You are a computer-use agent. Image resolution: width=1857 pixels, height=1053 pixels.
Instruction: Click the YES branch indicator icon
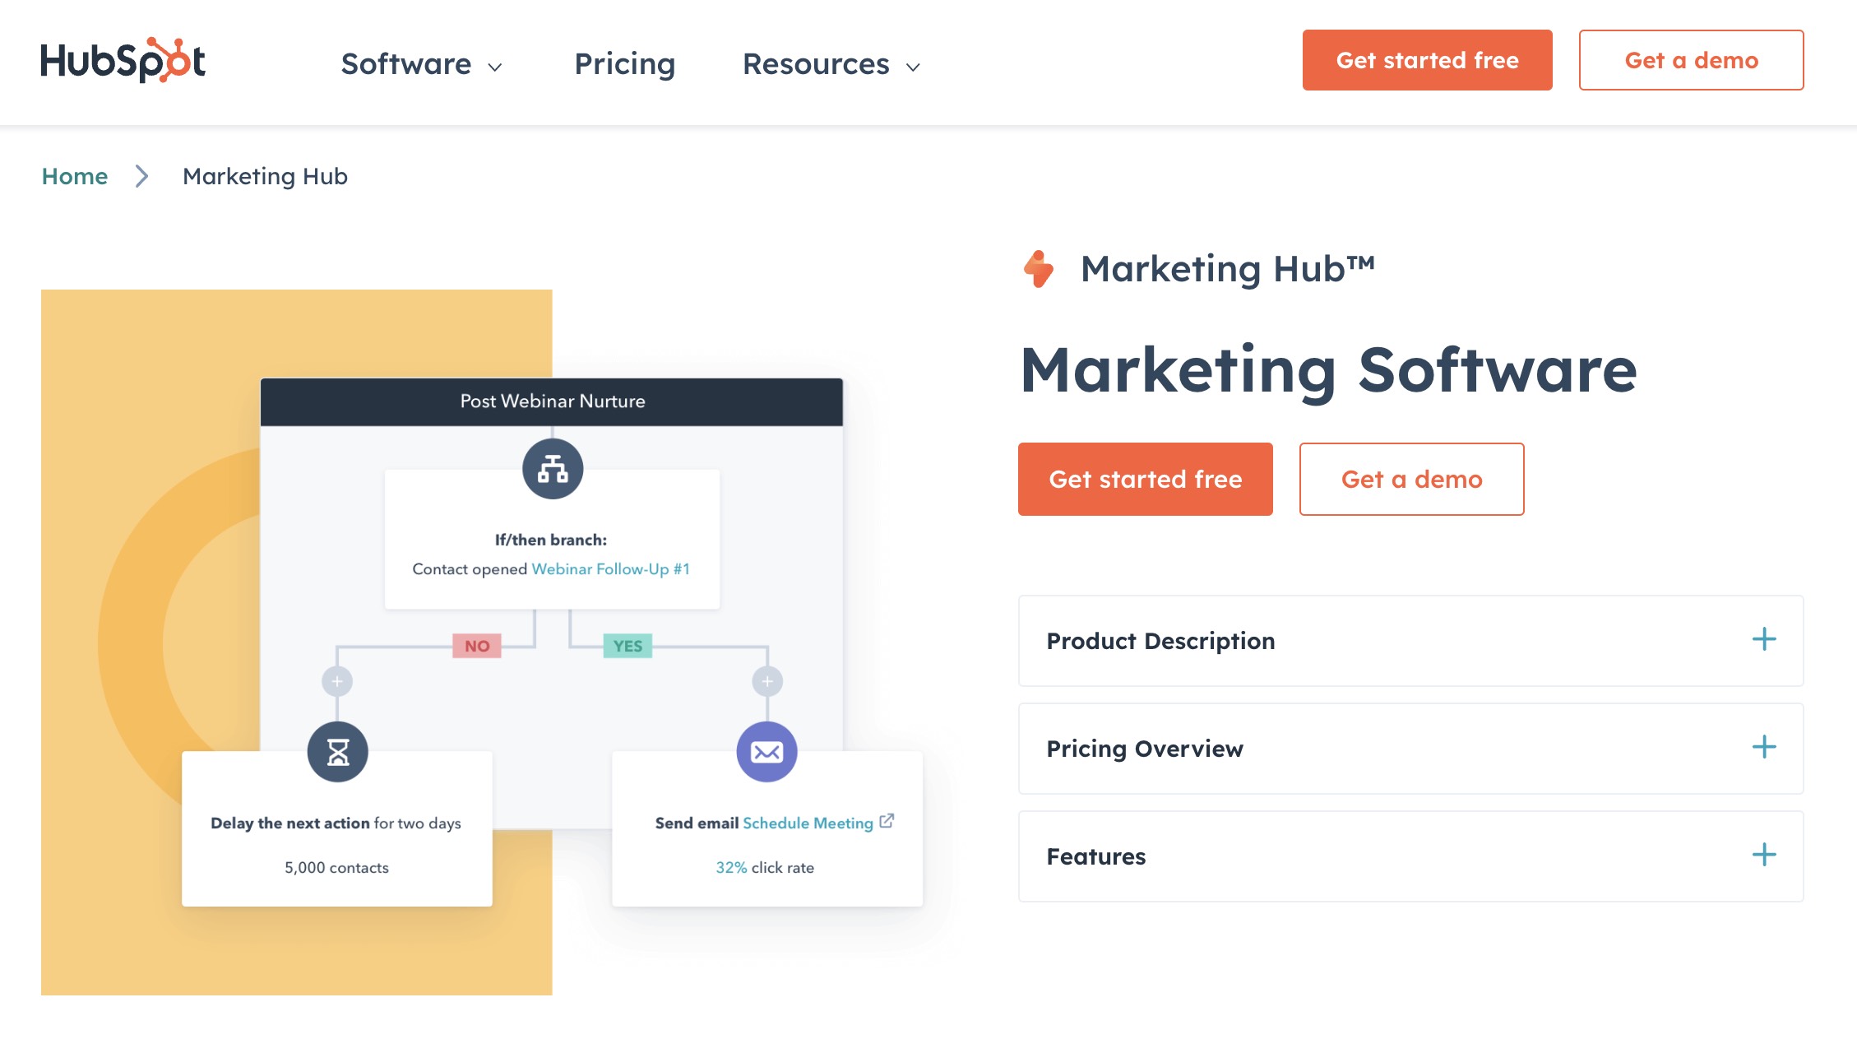point(626,645)
